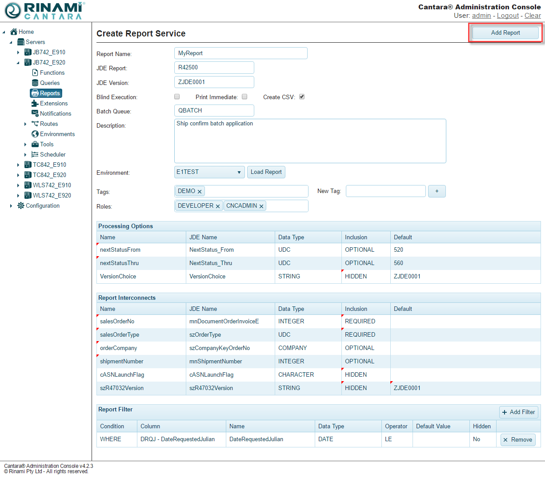Enable the Blind Execution checkbox

[x=177, y=97]
